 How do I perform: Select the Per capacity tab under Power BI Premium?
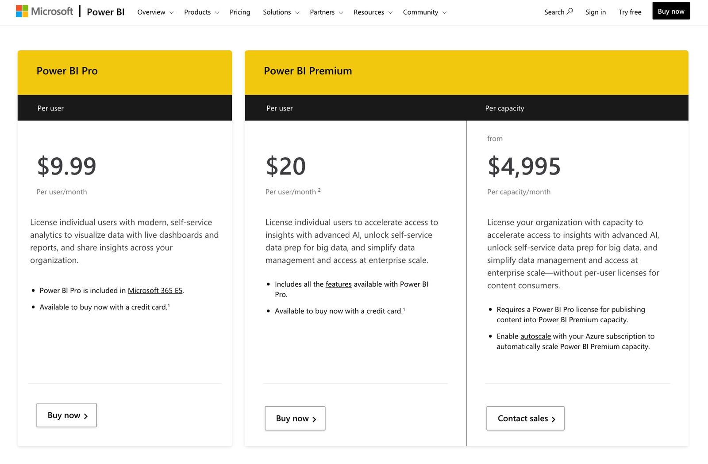click(504, 108)
